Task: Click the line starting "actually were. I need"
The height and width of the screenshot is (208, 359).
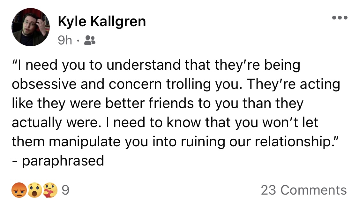Action: [165, 122]
